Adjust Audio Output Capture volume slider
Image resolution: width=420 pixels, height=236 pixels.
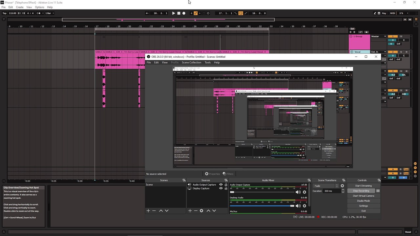click(x=262, y=192)
